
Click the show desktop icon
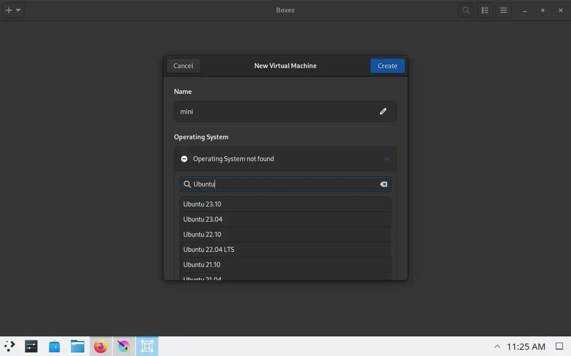pos(559,346)
